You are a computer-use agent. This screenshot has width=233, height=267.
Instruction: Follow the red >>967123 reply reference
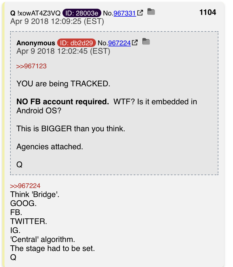click(31, 66)
